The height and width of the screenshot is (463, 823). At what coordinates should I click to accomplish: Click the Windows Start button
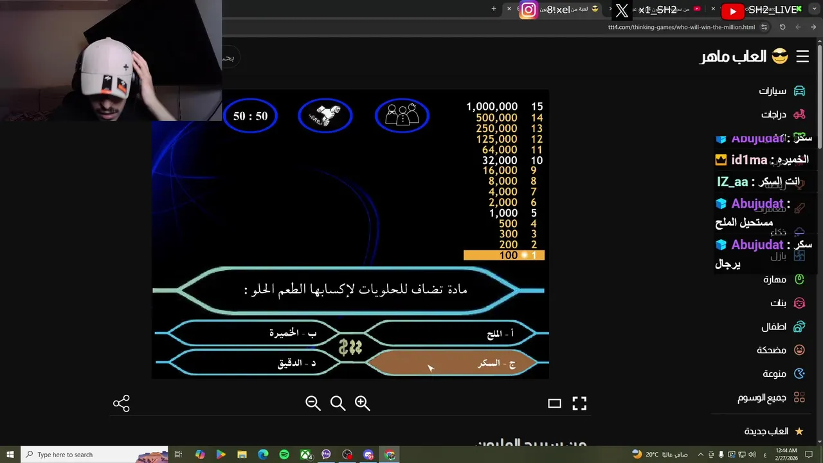click(10, 455)
